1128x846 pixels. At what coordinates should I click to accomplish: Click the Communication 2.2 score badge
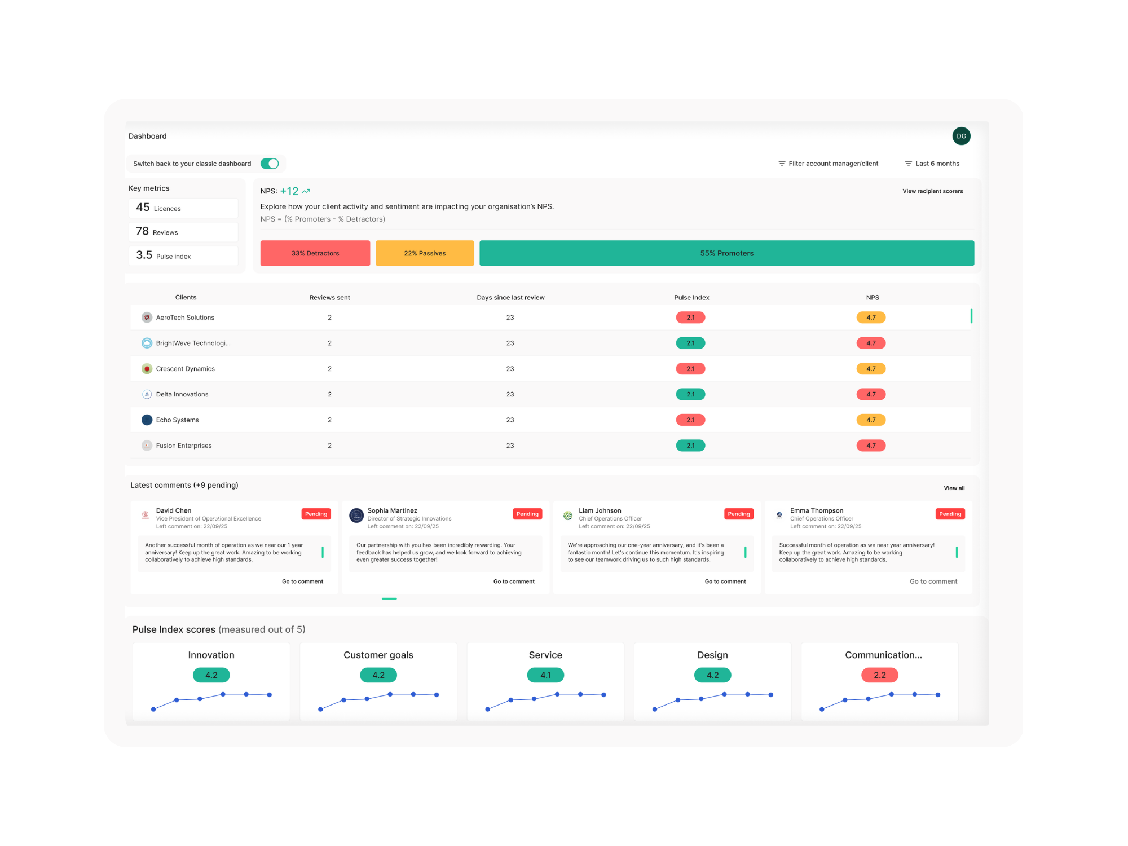tap(880, 675)
